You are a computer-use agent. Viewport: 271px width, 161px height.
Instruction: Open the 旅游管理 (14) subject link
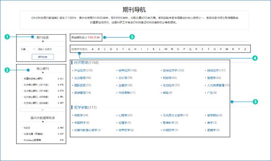(83, 93)
